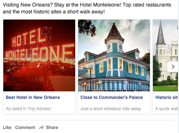The width and height of the screenshot is (179, 133).
Task: Click the 'Best Hotel in New Orleans' headline
Action: [x=33, y=97]
